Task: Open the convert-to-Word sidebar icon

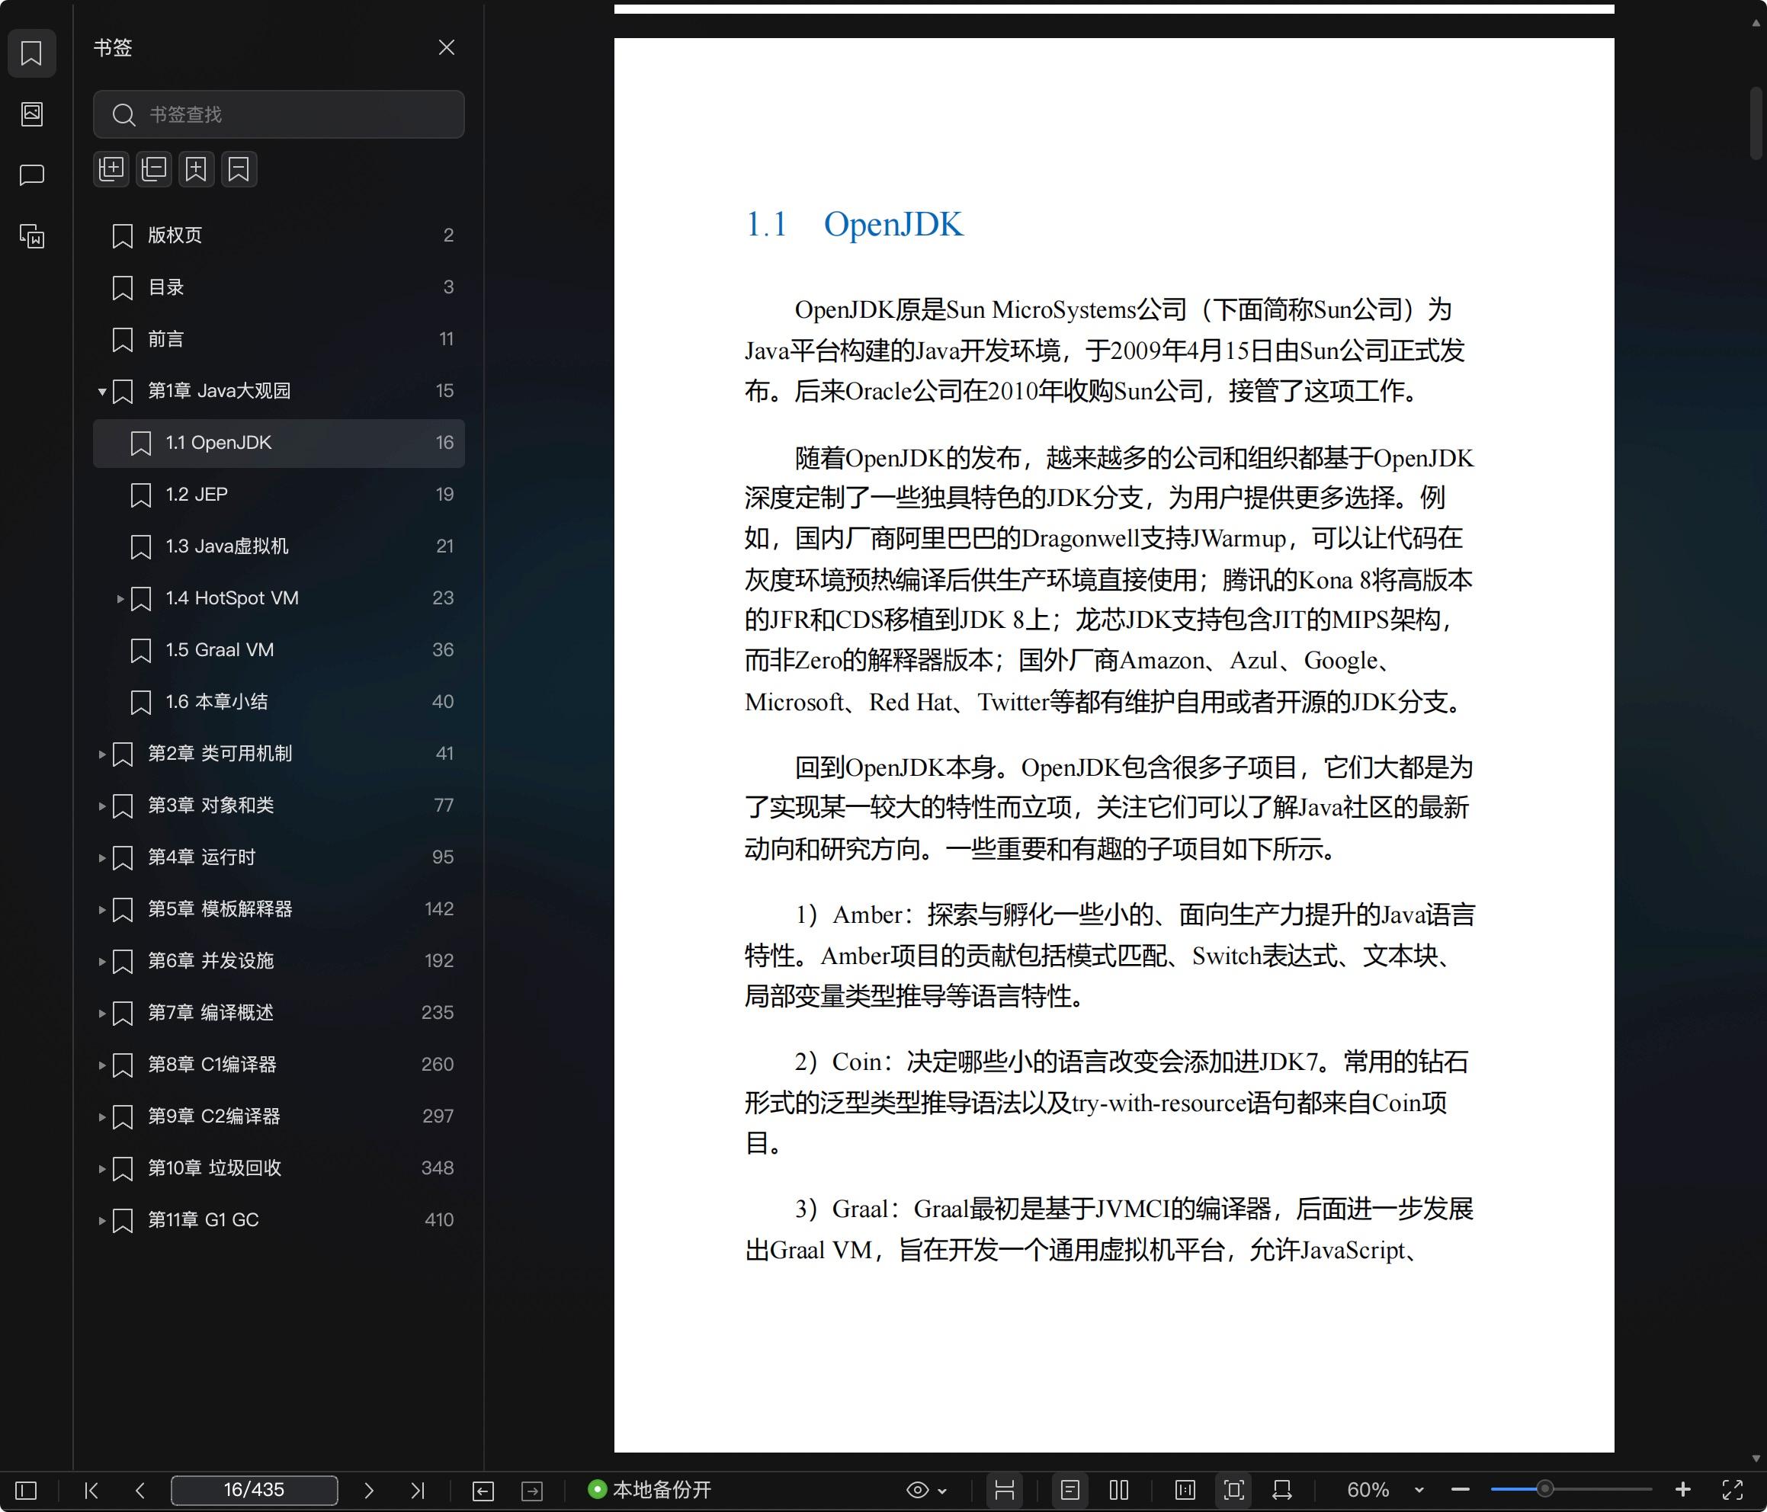Action: pyautogui.click(x=31, y=236)
